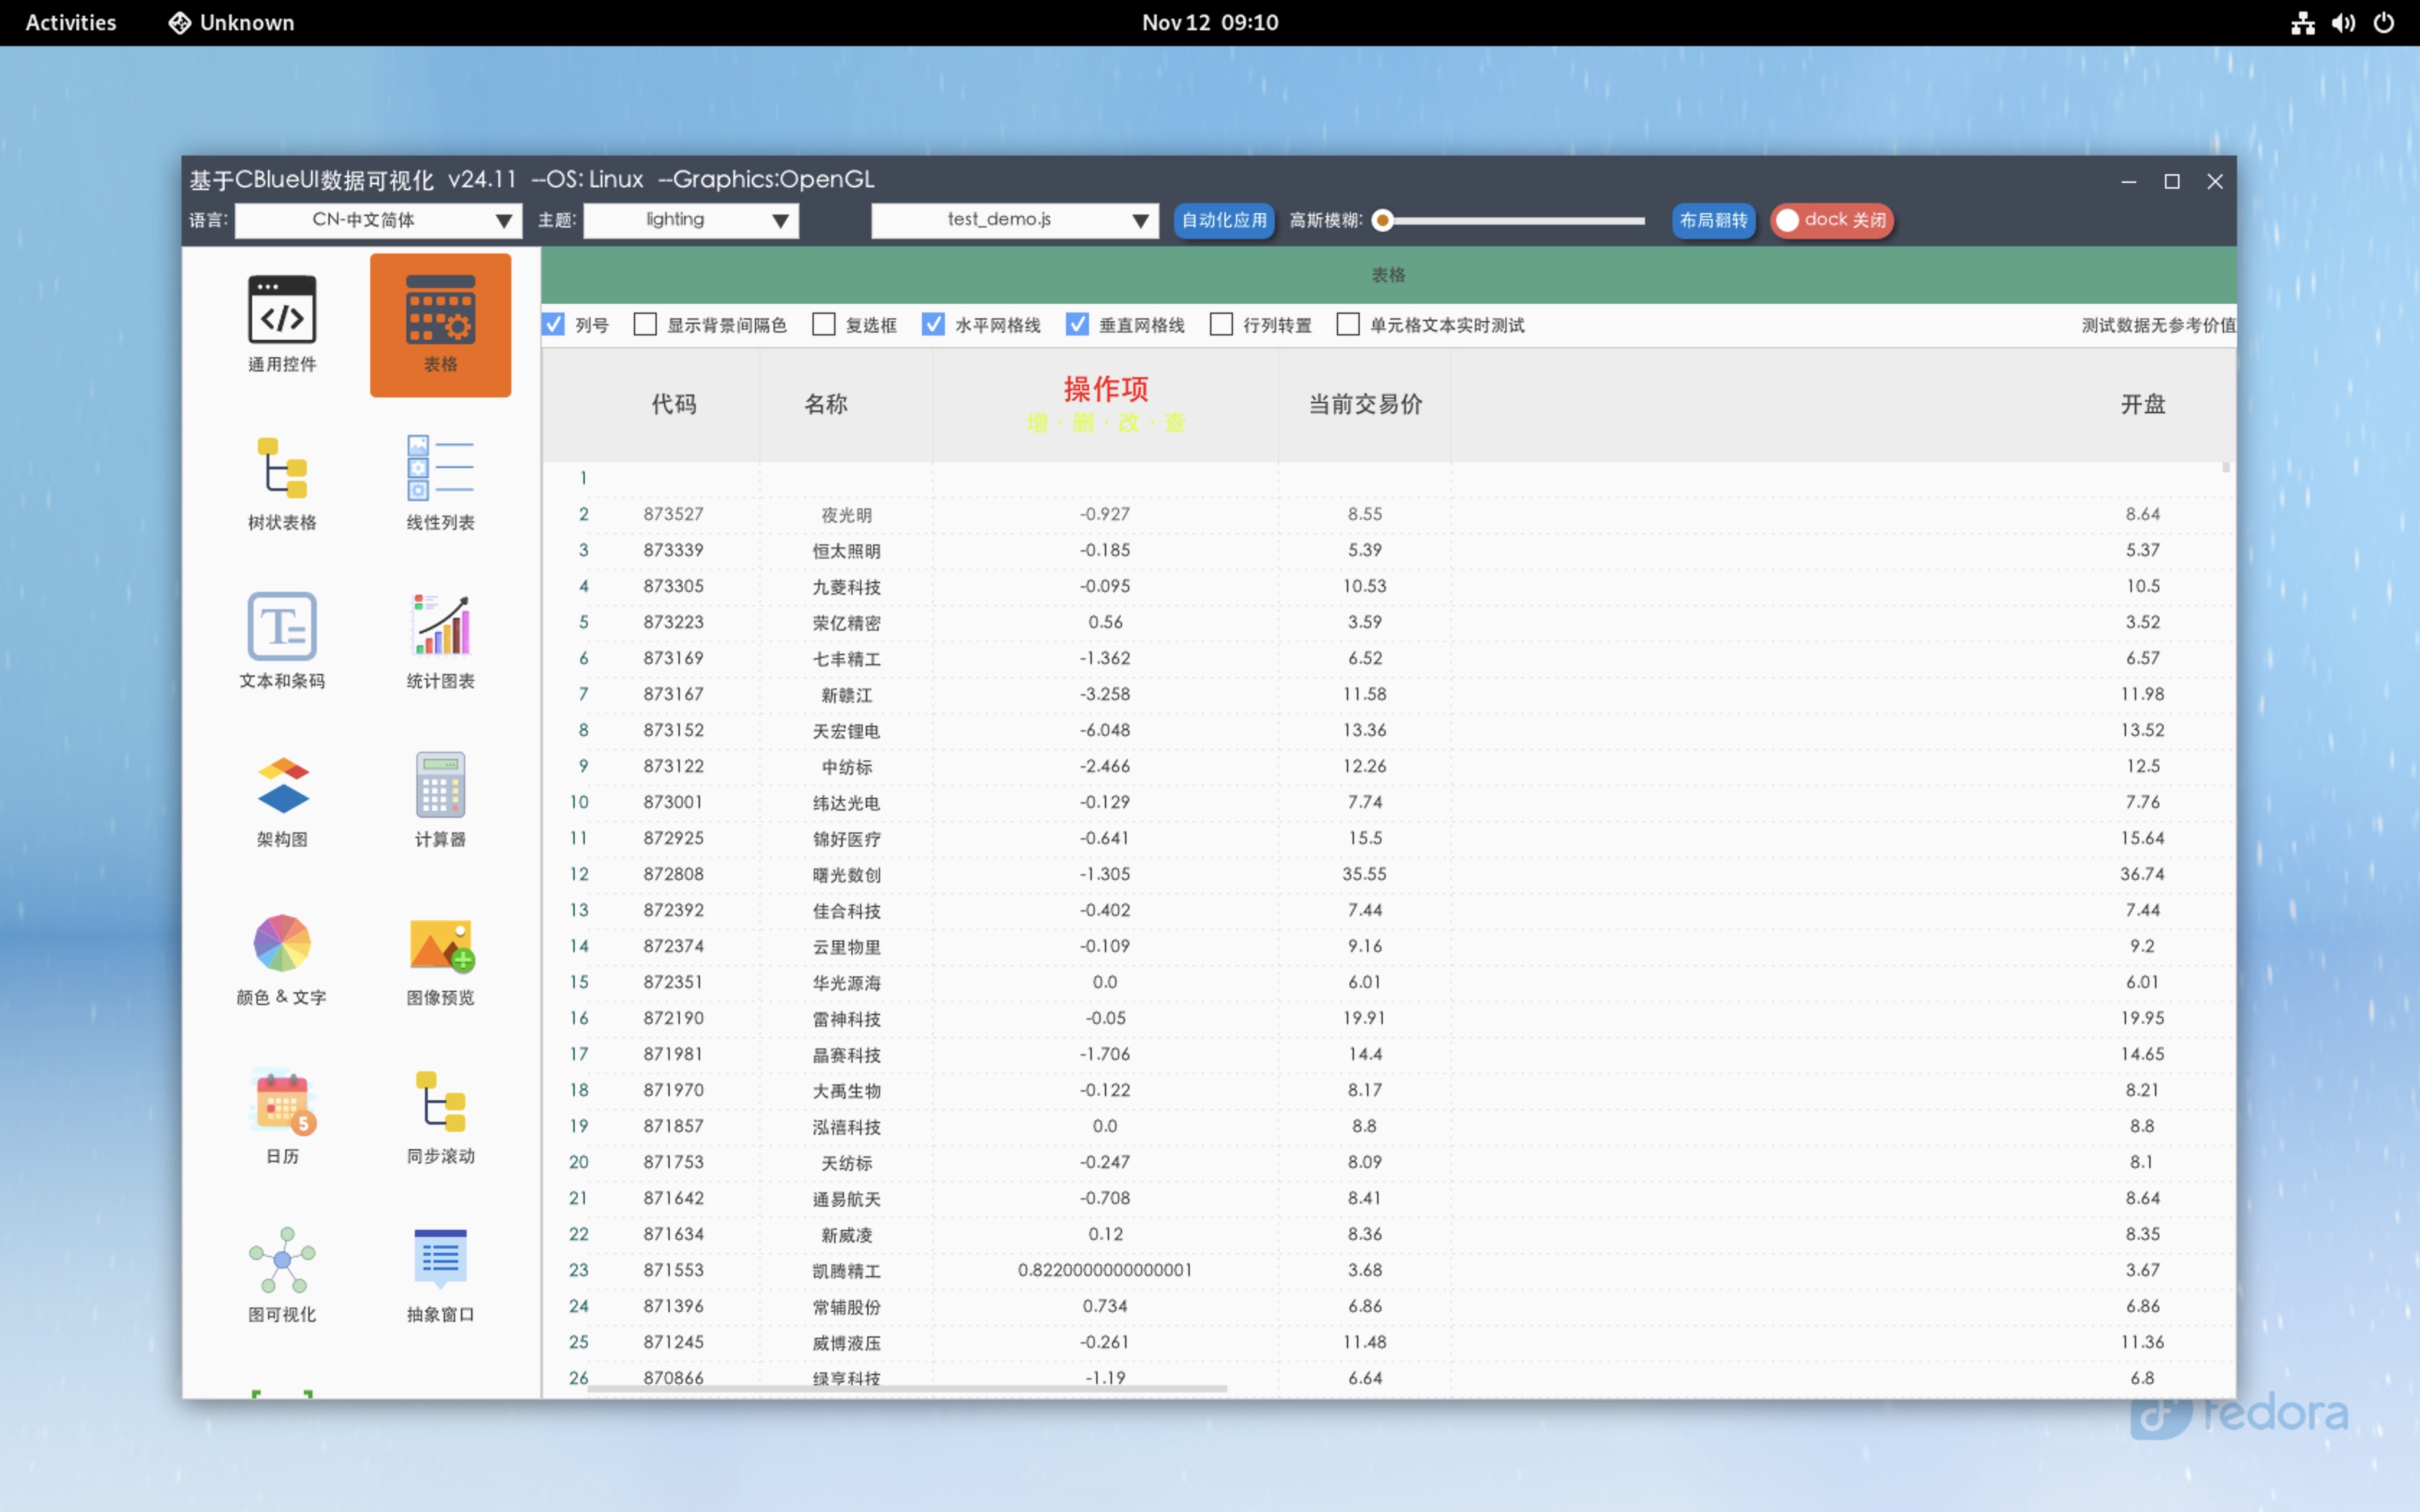Open the 日历 calendar icon
This screenshot has width=2420, height=1512.
[x=282, y=1101]
